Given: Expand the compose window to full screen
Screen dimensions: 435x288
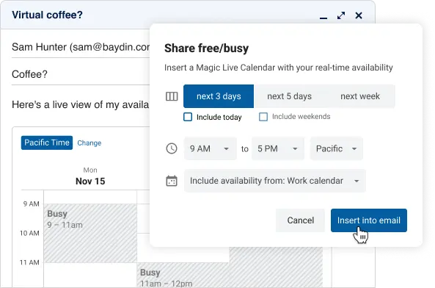Looking at the screenshot, I should point(341,15).
